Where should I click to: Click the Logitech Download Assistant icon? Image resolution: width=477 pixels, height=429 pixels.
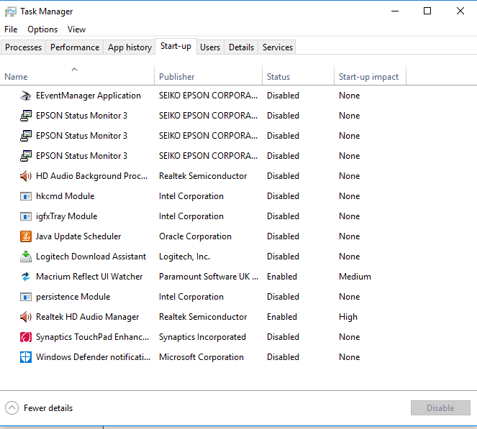[x=25, y=257]
